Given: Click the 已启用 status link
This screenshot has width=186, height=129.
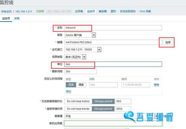Looking at the screenshot, I should (x=40, y=11).
